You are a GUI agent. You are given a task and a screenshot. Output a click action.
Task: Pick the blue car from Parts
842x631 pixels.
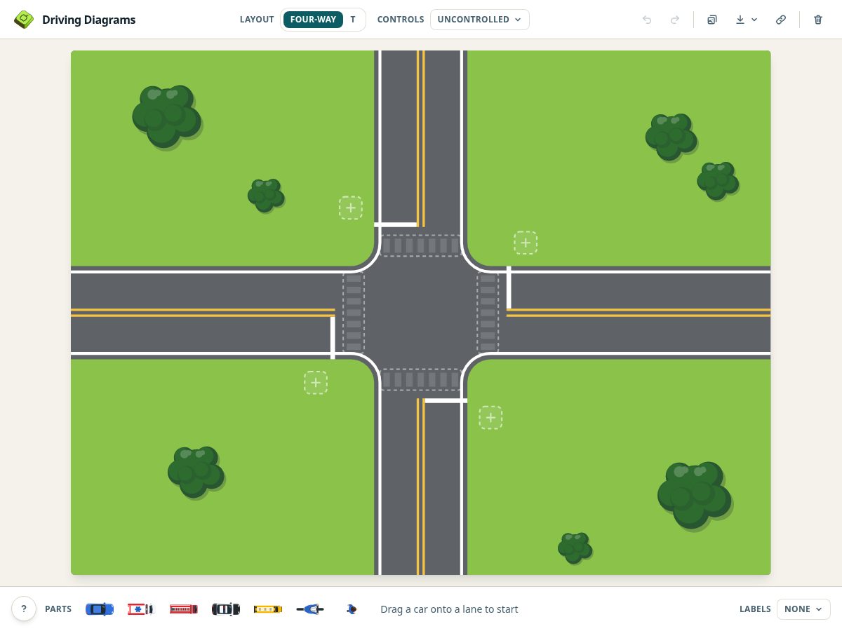(x=100, y=609)
